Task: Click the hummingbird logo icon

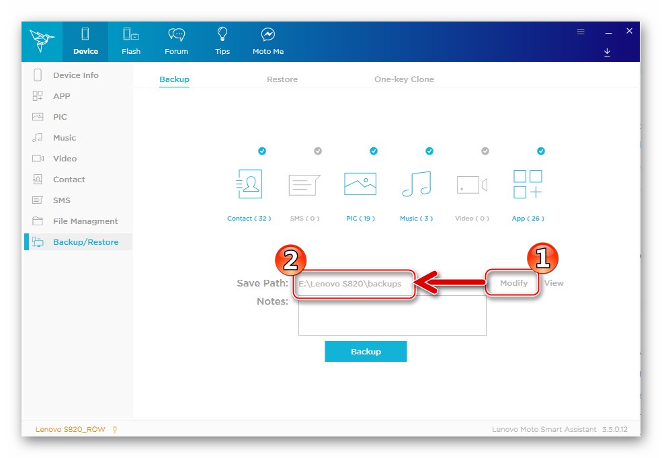Action: (x=42, y=42)
